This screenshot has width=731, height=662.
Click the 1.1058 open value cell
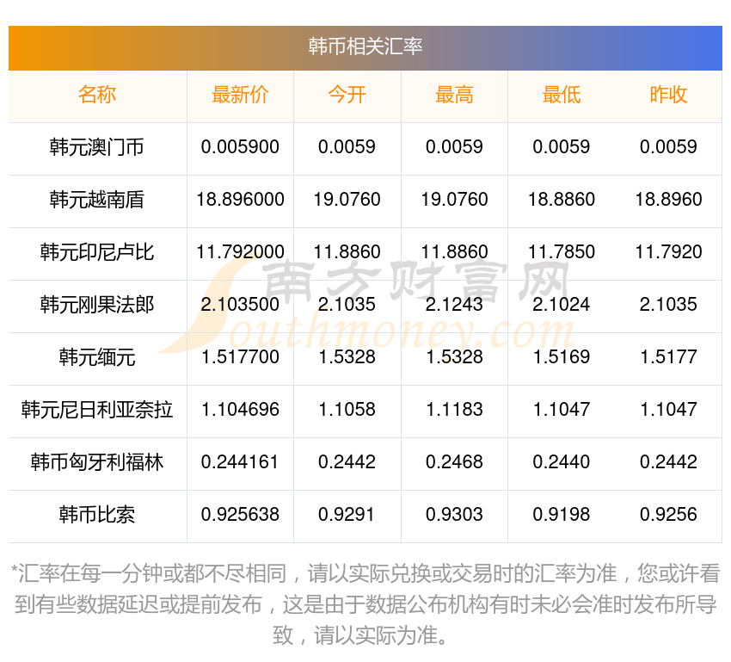click(347, 410)
